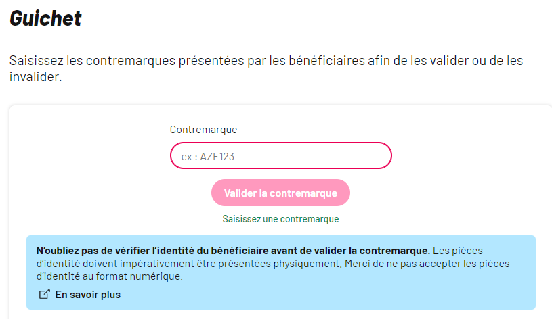Click the white card area left of the input
552x319 pixels.
90,155
